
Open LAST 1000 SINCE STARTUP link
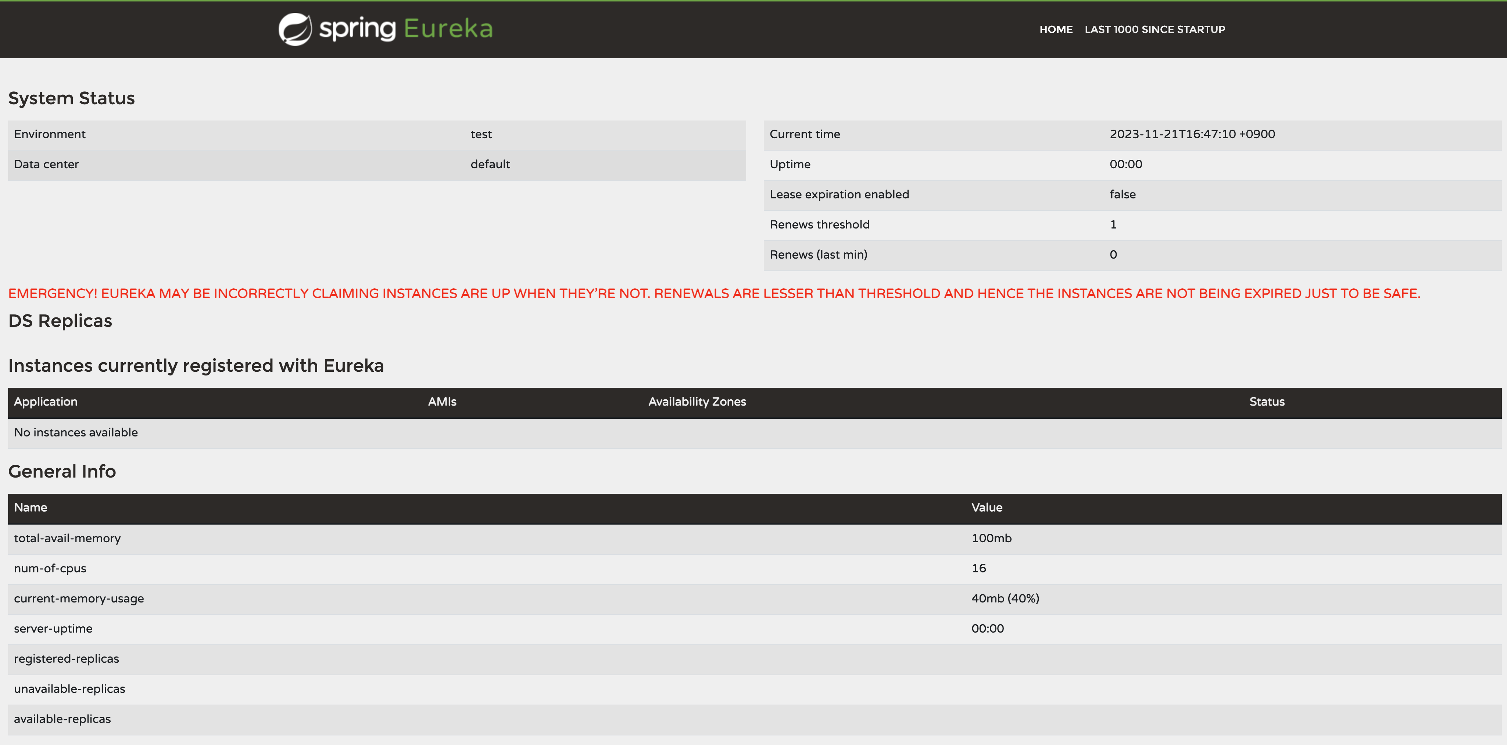1154,29
